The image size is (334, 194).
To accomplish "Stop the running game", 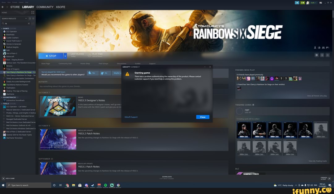I will (x=51, y=56).
